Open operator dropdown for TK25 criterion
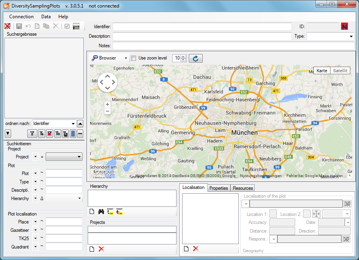This screenshot has height=260, width=359. (x=35, y=239)
